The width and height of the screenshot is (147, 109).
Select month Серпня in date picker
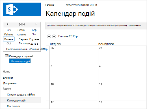pyautogui.click(x=23, y=39)
